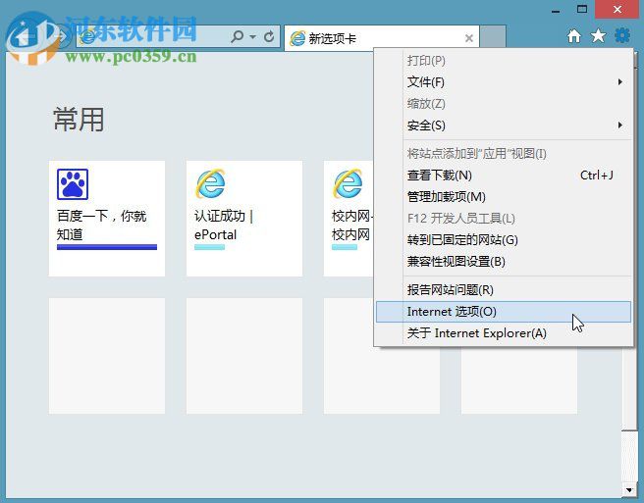Expand the 安全(S) submenu

tap(505, 126)
